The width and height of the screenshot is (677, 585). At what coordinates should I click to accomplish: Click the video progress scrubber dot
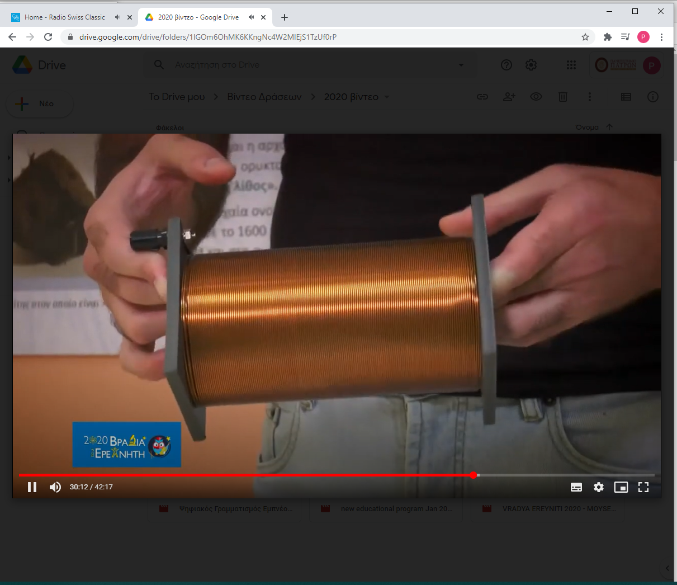(474, 475)
